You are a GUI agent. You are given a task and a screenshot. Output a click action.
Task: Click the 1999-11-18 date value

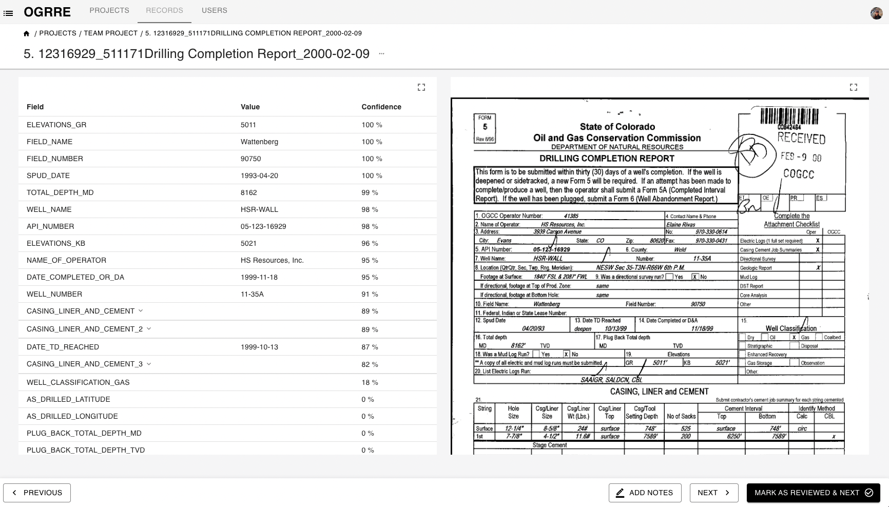[259, 277]
